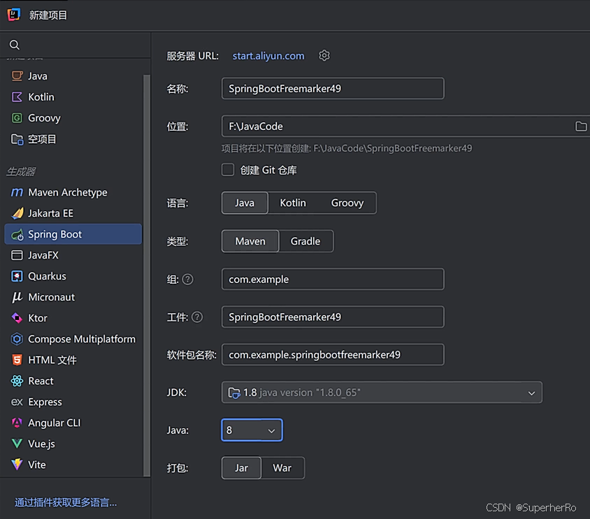Choose the Quarkus generator icon
Image resolution: width=590 pixels, height=519 pixels.
(17, 277)
